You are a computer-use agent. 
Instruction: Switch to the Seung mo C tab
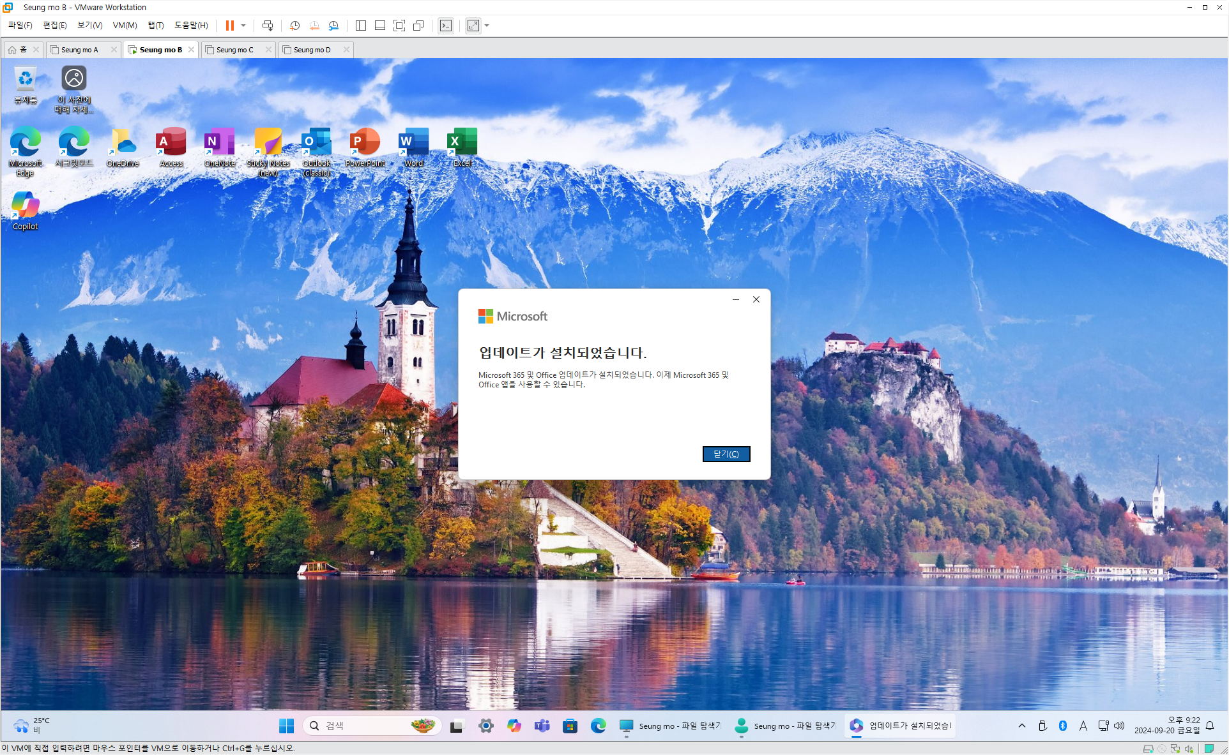tap(234, 50)
